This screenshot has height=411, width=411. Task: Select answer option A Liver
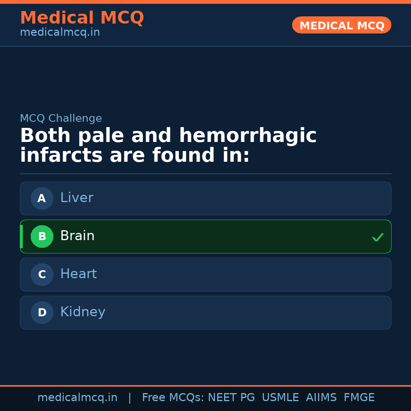pyautogui.click(x=205, y=198)
